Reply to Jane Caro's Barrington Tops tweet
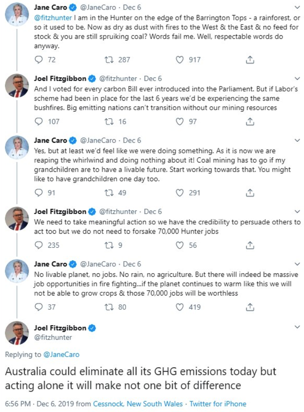This screenshot has width=304, height=412. click(39, 60)
